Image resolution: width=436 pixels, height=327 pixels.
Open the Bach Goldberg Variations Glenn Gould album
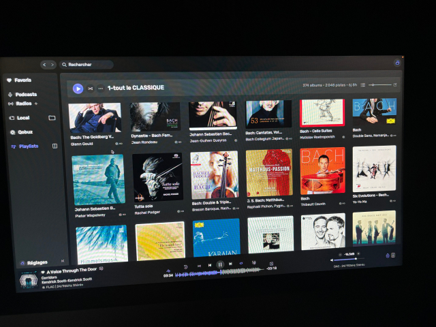coord(95,125)
